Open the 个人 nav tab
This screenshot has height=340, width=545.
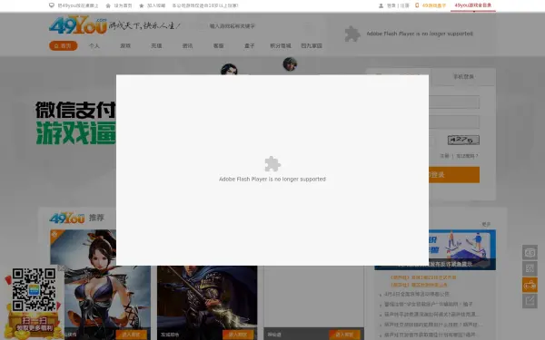[x=94, y=46]
